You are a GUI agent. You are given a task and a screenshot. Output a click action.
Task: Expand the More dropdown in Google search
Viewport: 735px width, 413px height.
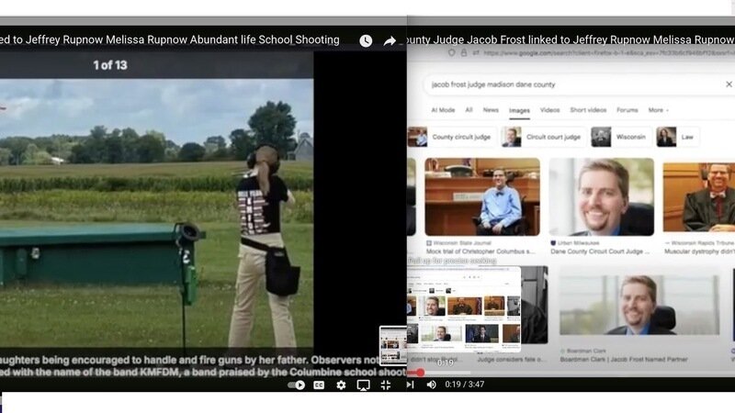click(658, 110)
